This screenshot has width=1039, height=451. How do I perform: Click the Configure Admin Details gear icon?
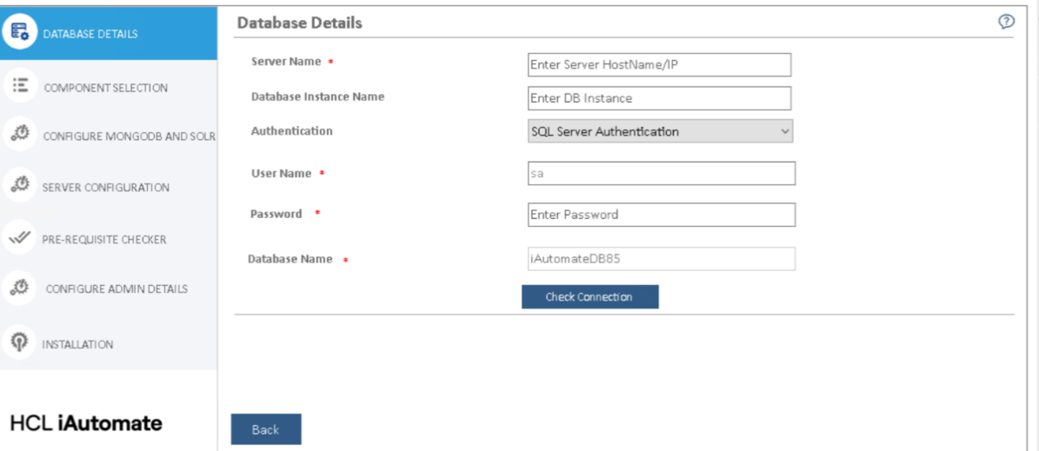[20, 286]
